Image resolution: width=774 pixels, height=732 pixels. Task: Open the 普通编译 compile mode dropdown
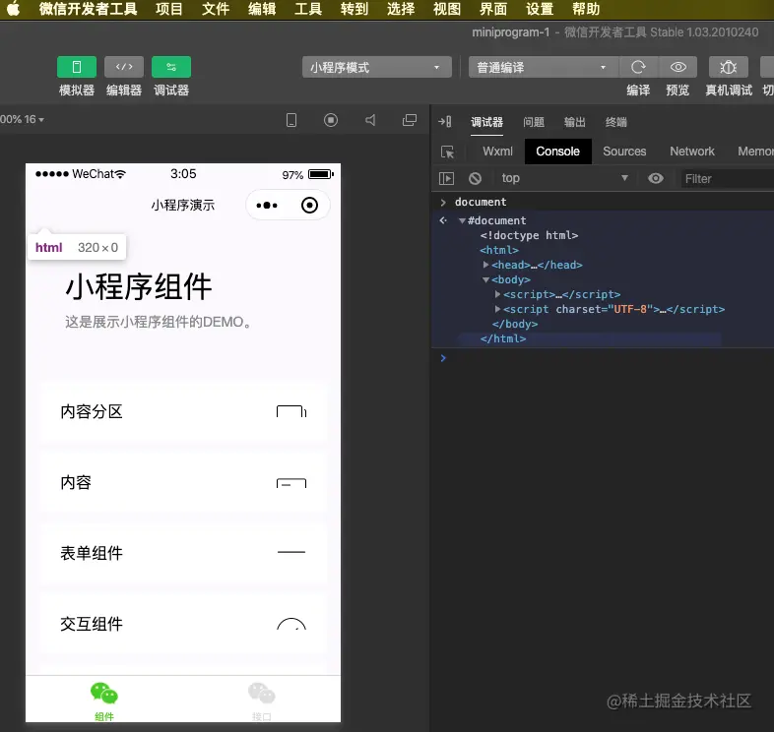click(x=543, y=67)
